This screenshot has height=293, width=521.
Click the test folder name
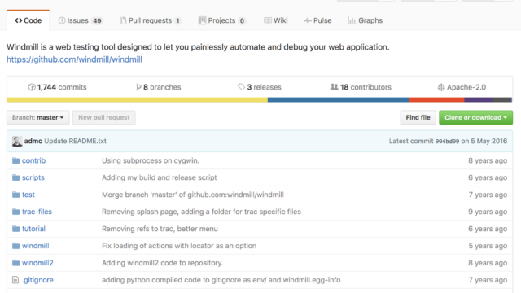(x=28, y=195)
